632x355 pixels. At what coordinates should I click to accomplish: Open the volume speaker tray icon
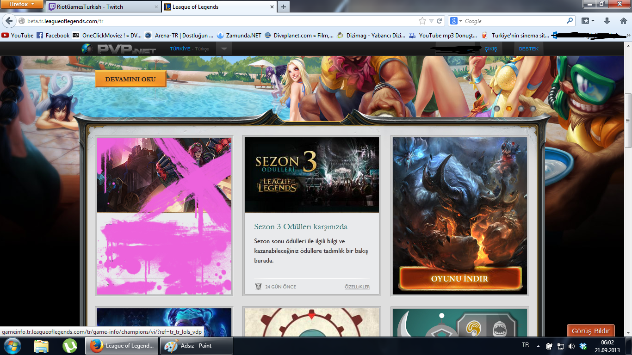[x=571, y=346]
